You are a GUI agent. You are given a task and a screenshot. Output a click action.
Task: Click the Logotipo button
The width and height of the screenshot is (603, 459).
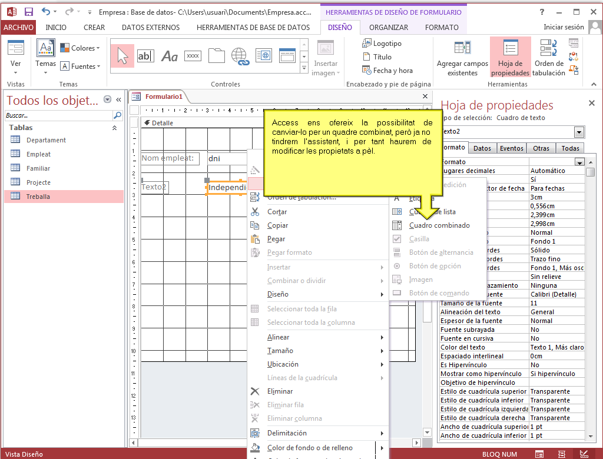pos(382,44)
